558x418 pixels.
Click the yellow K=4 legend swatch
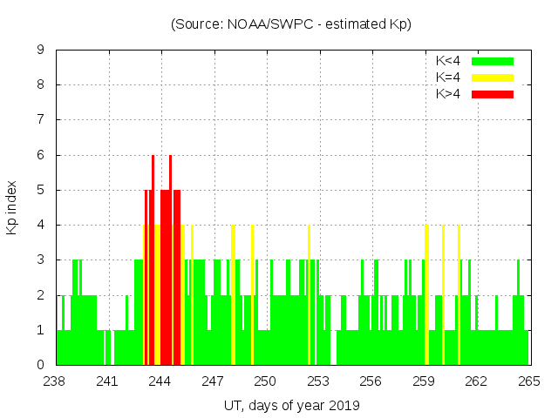click(493, 78)
